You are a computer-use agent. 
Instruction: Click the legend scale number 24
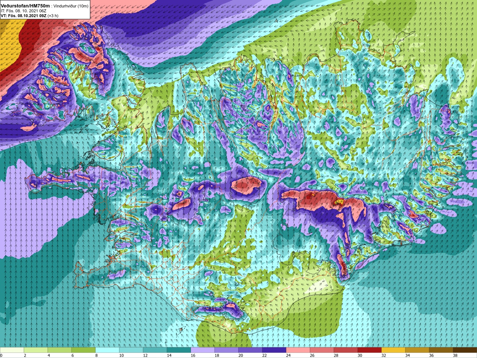(x=288, y=355)
